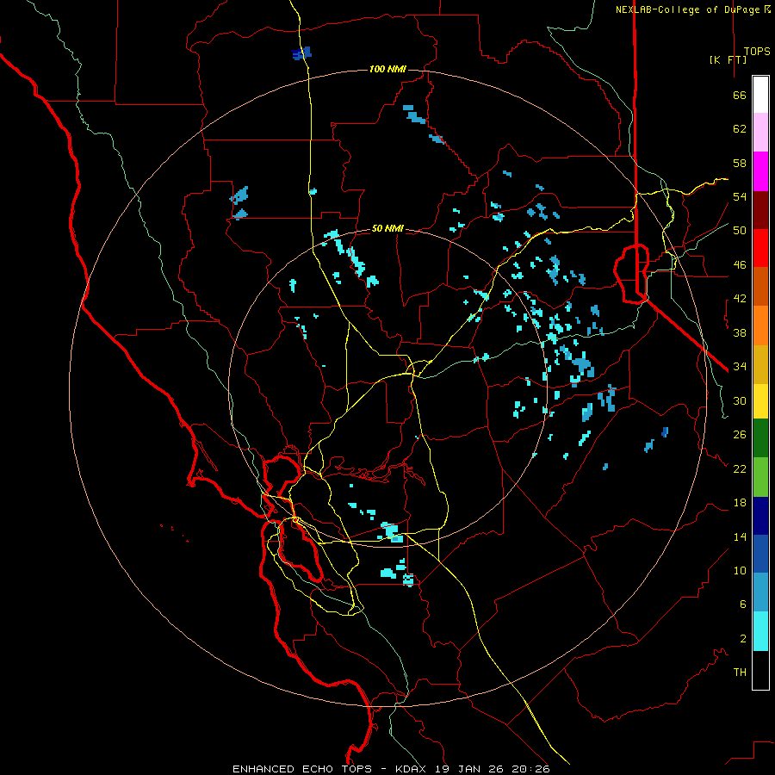Click the legend value "34"
Viewport: 775px width, 775px height.
coord(740,367)
